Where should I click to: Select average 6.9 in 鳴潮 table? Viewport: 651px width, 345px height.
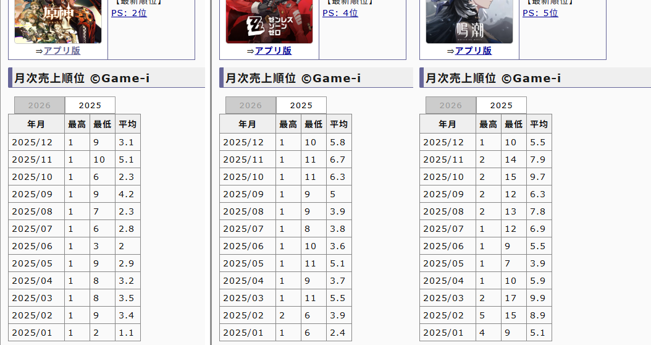point(539,229)
